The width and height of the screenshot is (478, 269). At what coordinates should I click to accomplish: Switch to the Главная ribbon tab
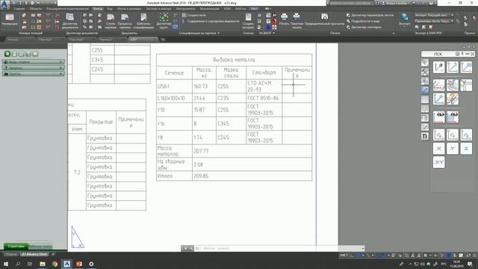[19, 9]
